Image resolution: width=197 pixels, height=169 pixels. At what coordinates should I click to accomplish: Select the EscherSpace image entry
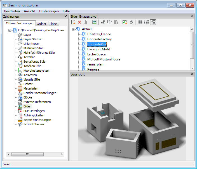coord(96,54)
